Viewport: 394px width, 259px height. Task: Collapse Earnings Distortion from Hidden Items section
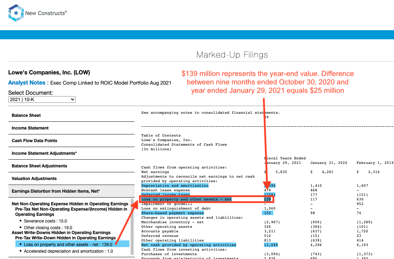[x=72, y=191]
